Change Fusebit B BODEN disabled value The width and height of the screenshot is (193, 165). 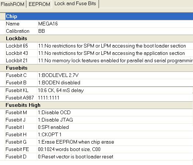pos(115,83)
